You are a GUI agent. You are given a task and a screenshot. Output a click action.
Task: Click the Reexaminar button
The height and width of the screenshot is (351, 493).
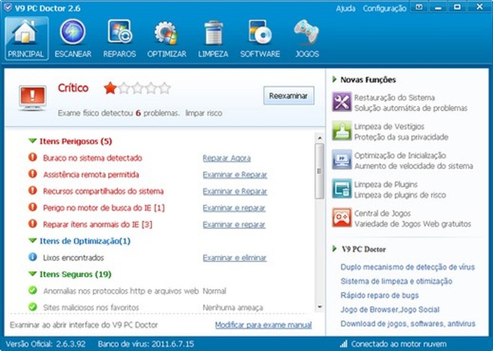(x=288, y=96)
